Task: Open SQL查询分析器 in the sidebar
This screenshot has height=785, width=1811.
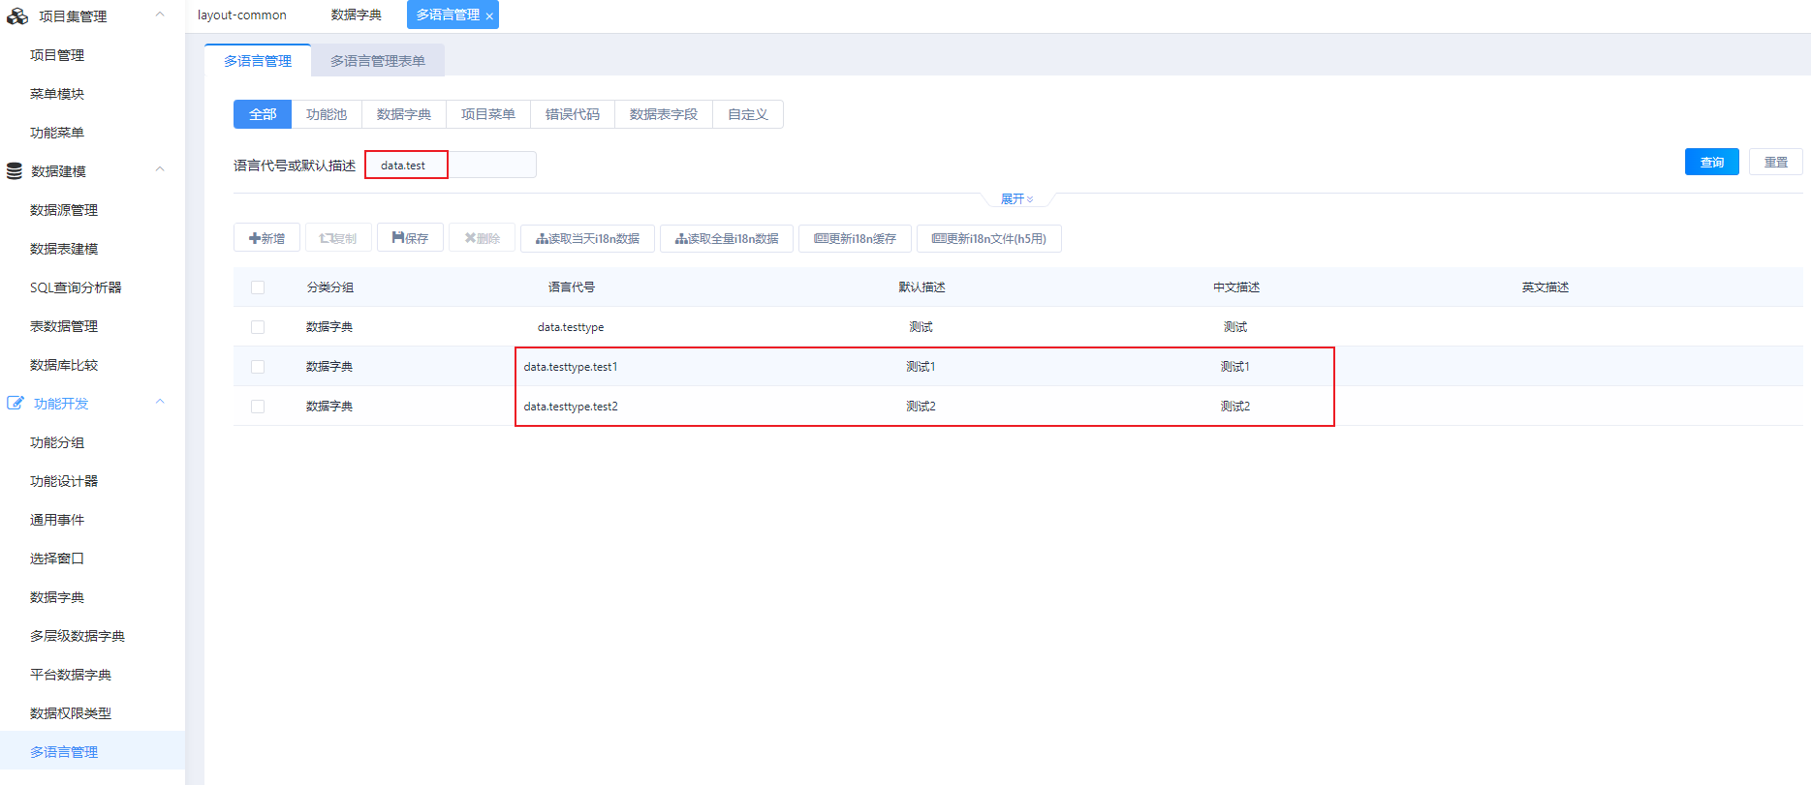Action: tap(76, 287)
